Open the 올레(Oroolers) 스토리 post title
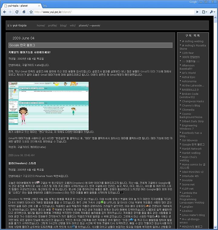218x230 pixels. tap(22, 163)
